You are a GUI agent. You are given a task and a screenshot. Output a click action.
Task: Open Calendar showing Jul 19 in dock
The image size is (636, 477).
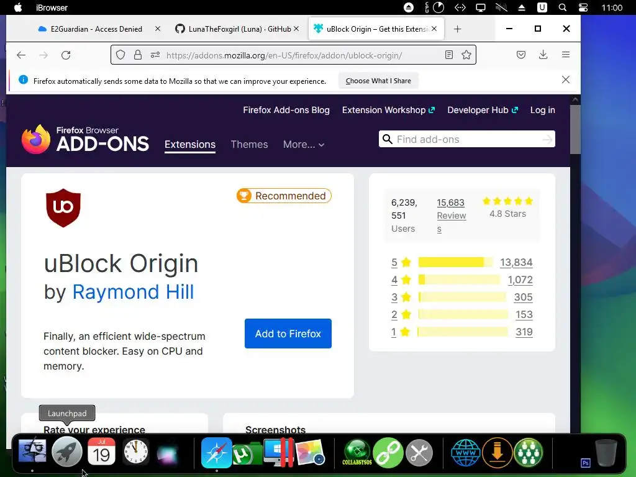click(101, 452)
